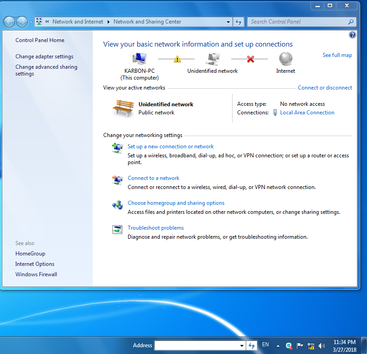Click the taskbar Address go/refresh button
Viewport: 367px width, 354px height.
pyautogui.click(x=252, y=345)
